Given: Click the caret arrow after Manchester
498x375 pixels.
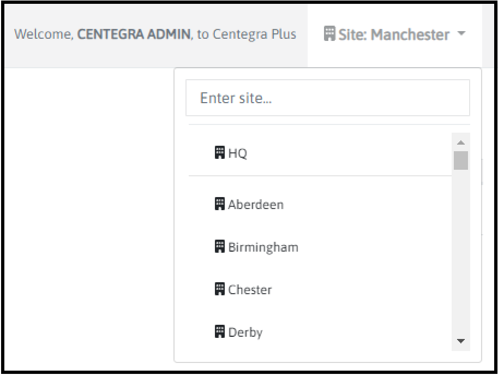Looking at the screenshot, I should pos(461,34).
